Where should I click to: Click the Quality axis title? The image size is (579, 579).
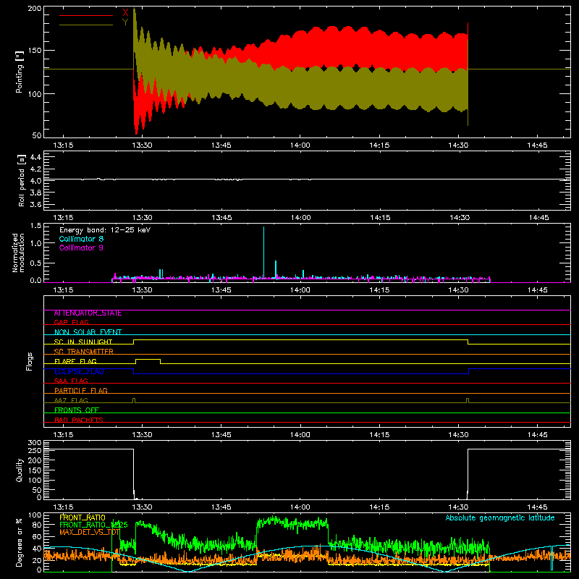point(20,470)
